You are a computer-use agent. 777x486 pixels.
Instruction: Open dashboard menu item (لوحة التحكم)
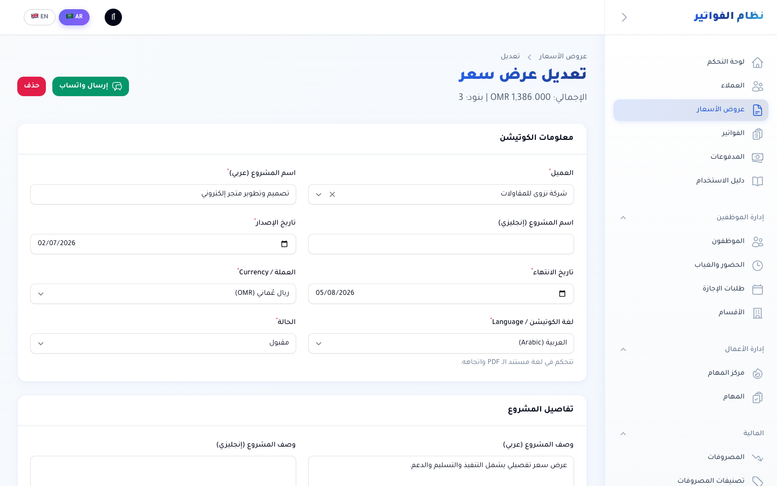(691, 63)
